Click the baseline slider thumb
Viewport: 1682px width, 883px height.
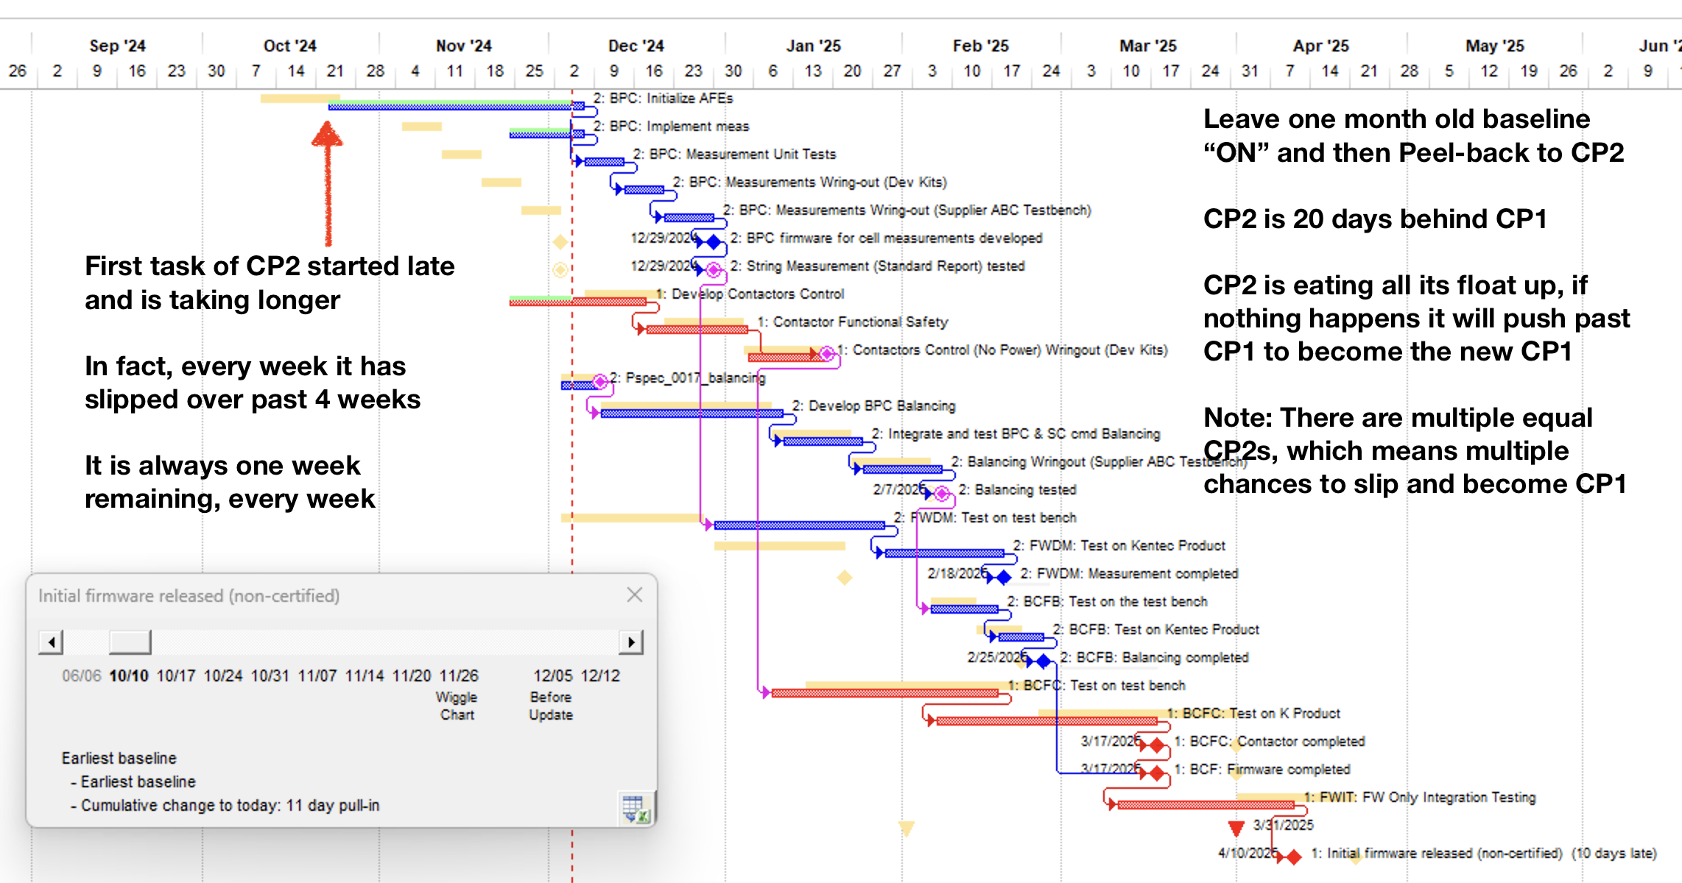tap(130, 642)
